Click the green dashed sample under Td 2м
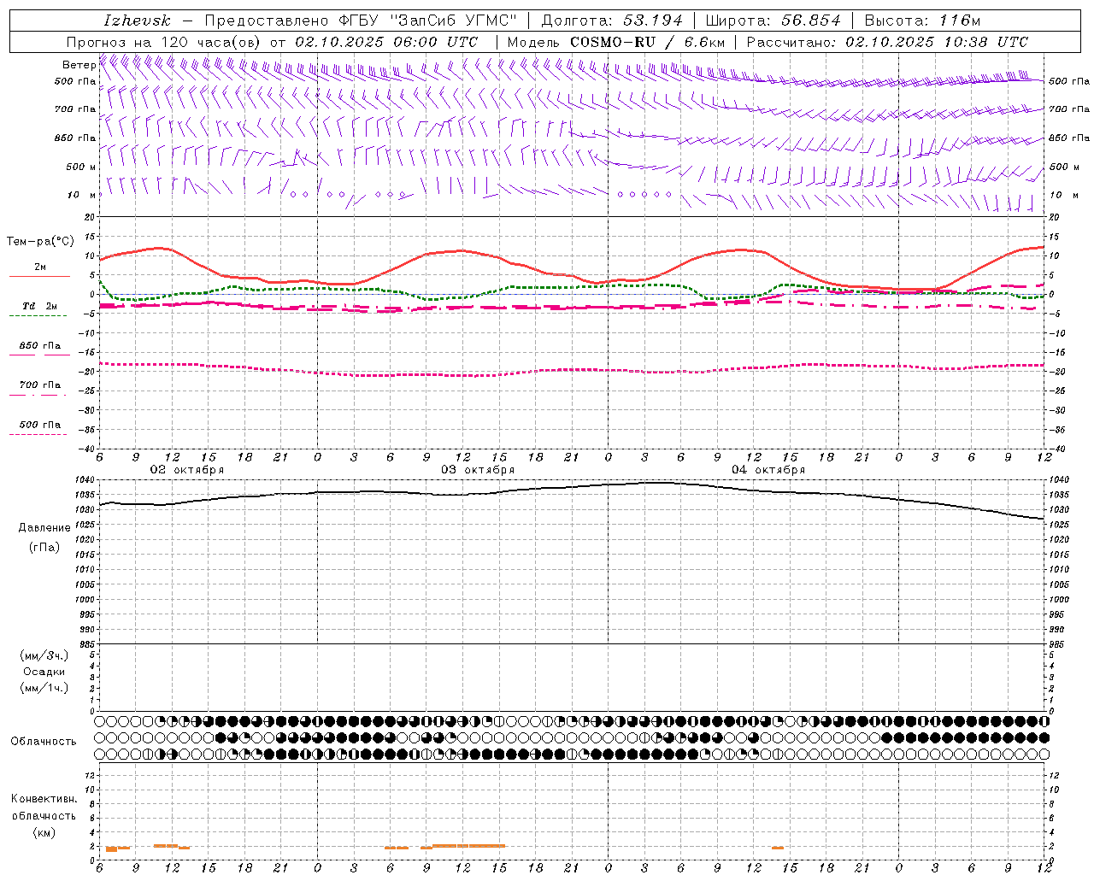 pos(38,315)
